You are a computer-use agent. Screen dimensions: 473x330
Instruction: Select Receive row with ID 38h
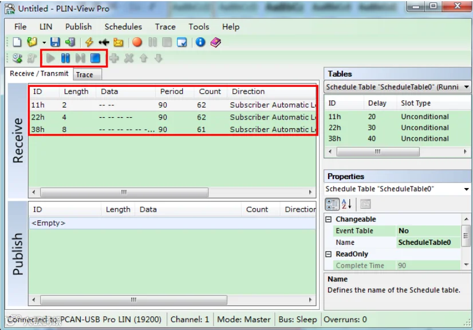pyautogui.click(x=172, y=129)
